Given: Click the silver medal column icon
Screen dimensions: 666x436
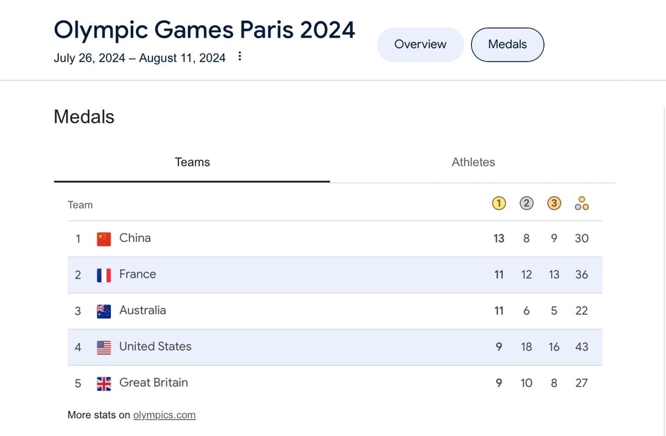Looking at the screenshot, I should [527, 203].
